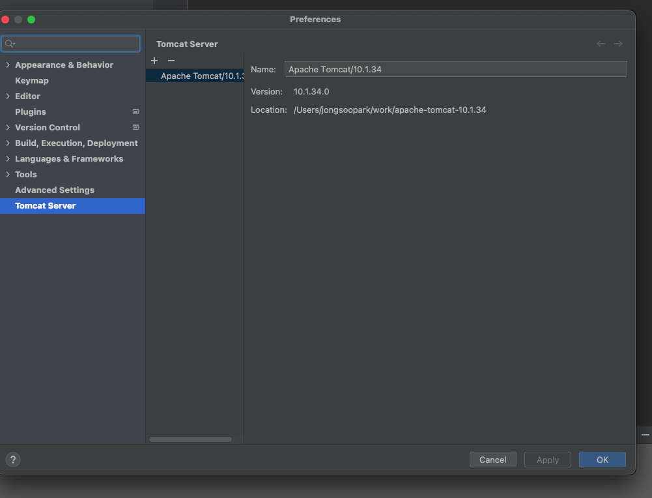The image size is (652, 498).
Task: Expand Build, Execution, Deployment section
Action: point(7,143)
